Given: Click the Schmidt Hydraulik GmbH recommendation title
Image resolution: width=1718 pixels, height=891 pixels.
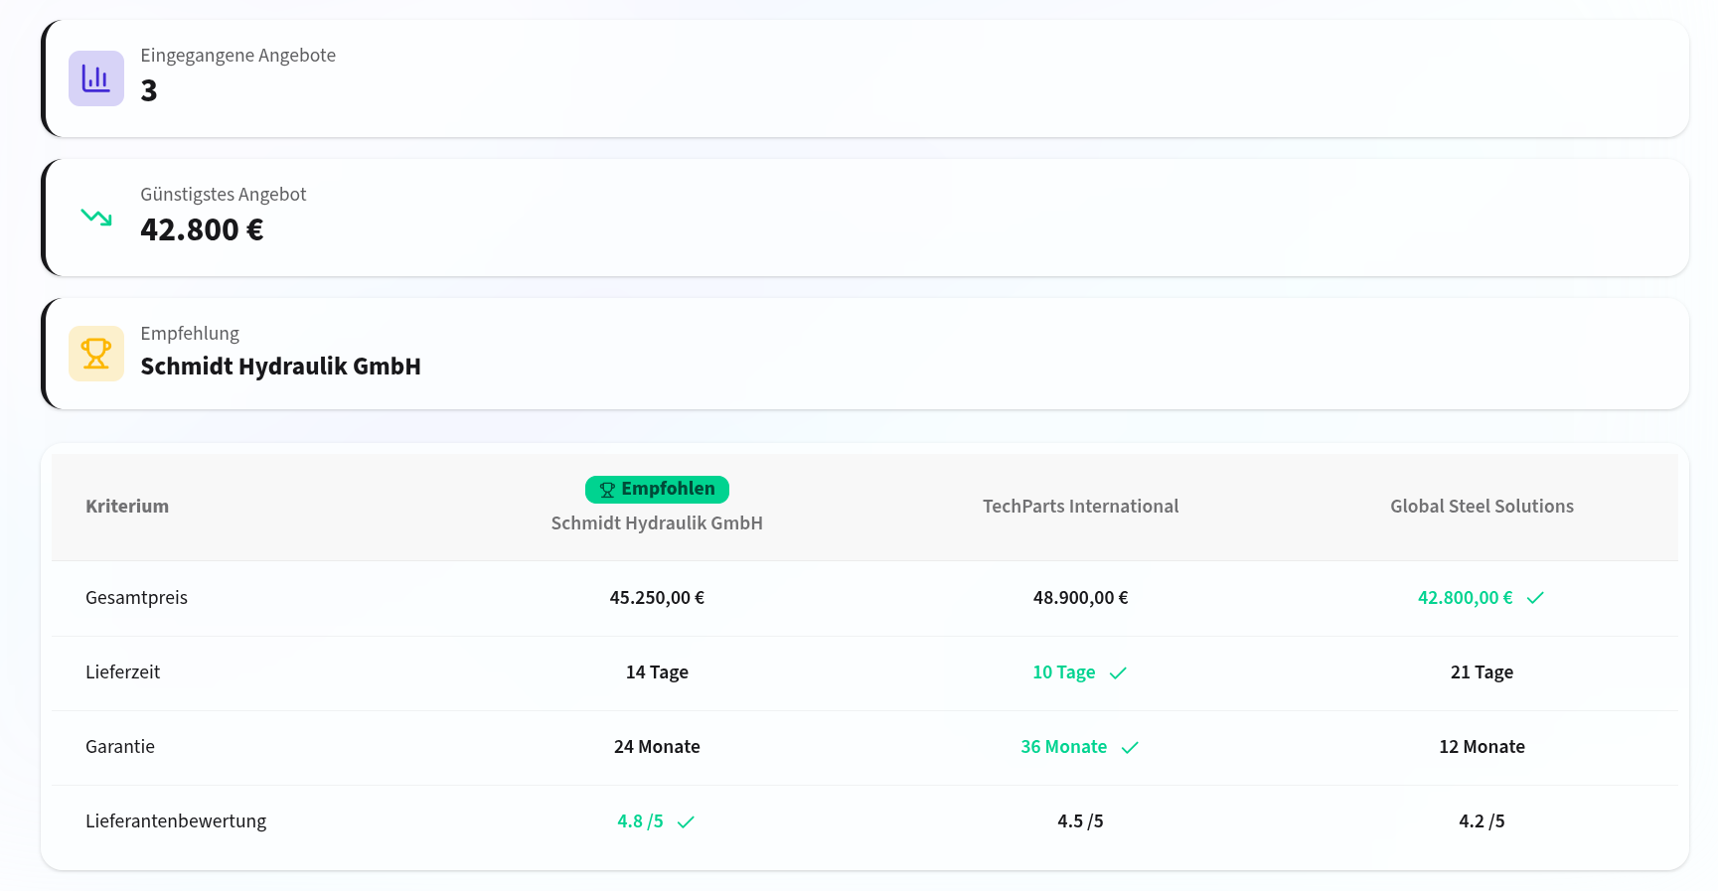Looking at the screenshot, I should tap(280, 367).
